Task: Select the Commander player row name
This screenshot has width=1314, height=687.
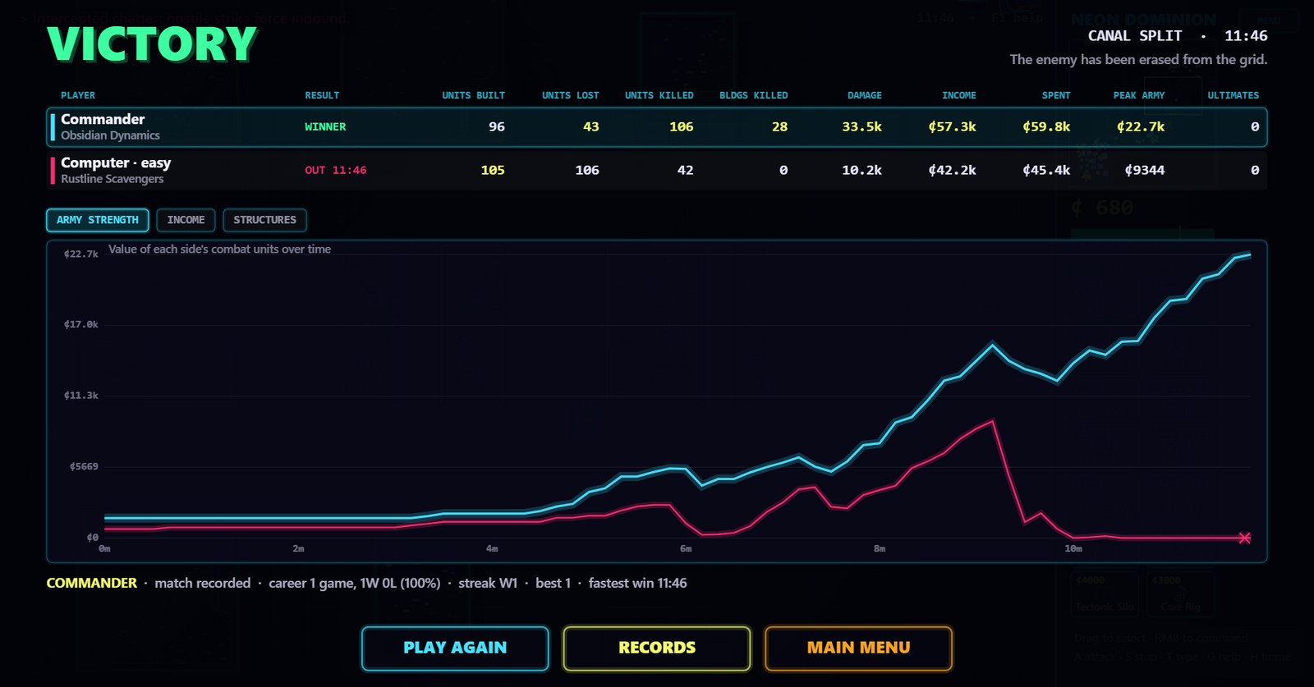Action: point(103,119)
